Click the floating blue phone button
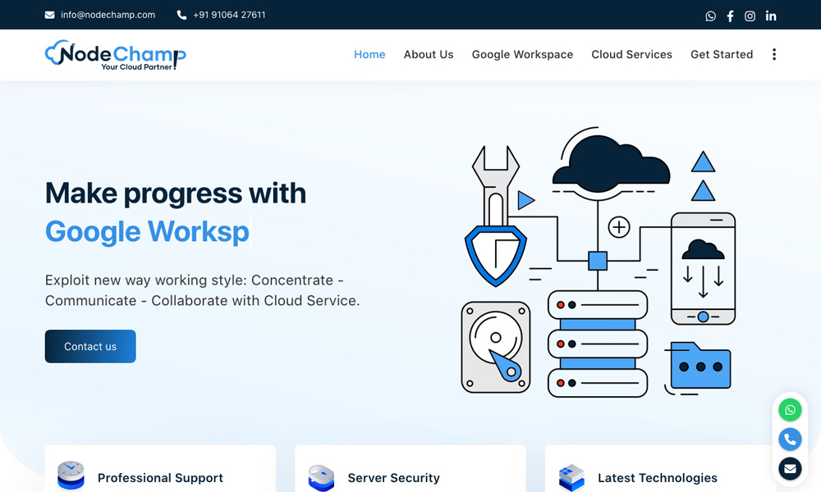 coord(790,440)
